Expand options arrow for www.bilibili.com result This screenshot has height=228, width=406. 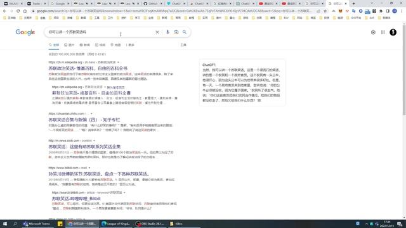89,168
